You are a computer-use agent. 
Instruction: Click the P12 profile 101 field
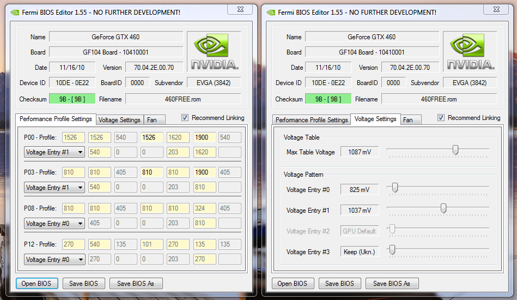point(151,244)
